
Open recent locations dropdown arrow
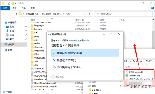coord(13,14)
